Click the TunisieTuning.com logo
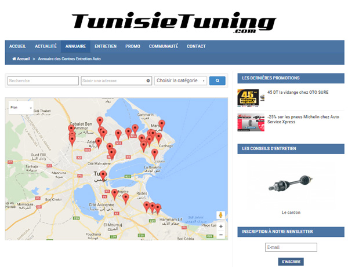348x267 pixels. tap(174, 23)
